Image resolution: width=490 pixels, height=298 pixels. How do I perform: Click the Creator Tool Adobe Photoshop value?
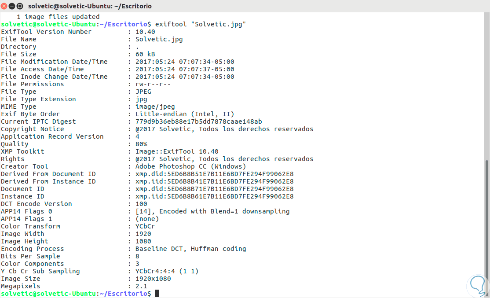tap(190, 166)
